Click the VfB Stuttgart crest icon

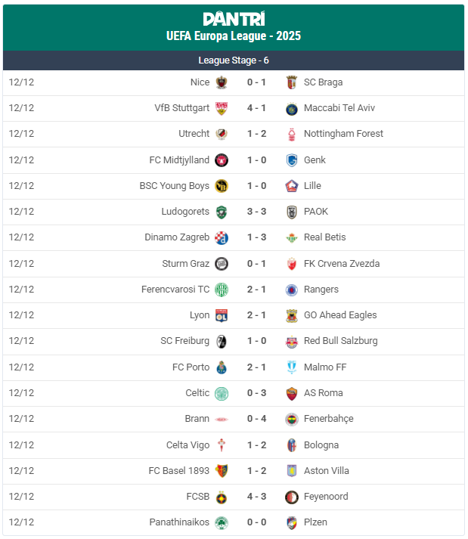[x=222, y=108]
